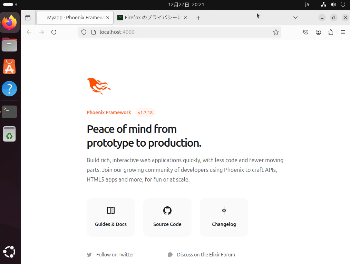Restore down the Firefox window
The image size is (350, 264).
click(333, 18)
